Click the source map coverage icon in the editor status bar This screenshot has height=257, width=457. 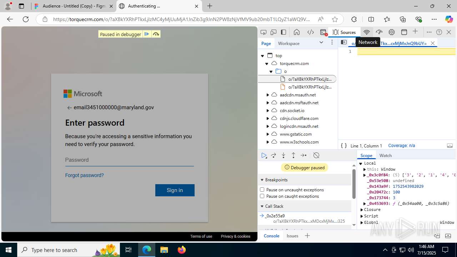[x=450, y=146]
